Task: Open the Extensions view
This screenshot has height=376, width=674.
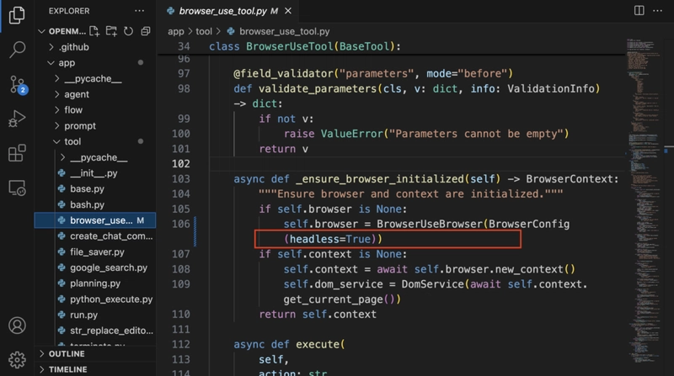Action: point(17,153)
